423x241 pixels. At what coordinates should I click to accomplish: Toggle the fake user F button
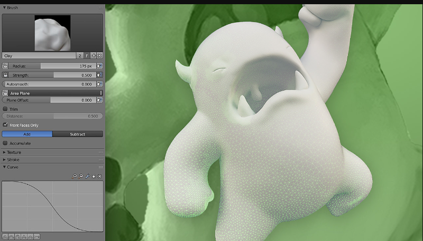(87, 56)
